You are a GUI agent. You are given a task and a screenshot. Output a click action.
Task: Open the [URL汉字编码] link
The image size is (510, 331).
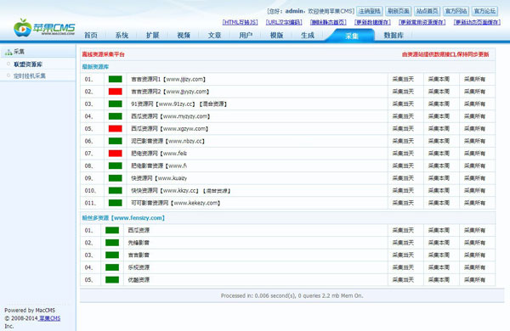click(x=284, y=22)
